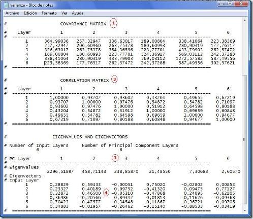Click covariance value 189,00804 in row 1
The image size is (253, 219).
pos(153,41)
